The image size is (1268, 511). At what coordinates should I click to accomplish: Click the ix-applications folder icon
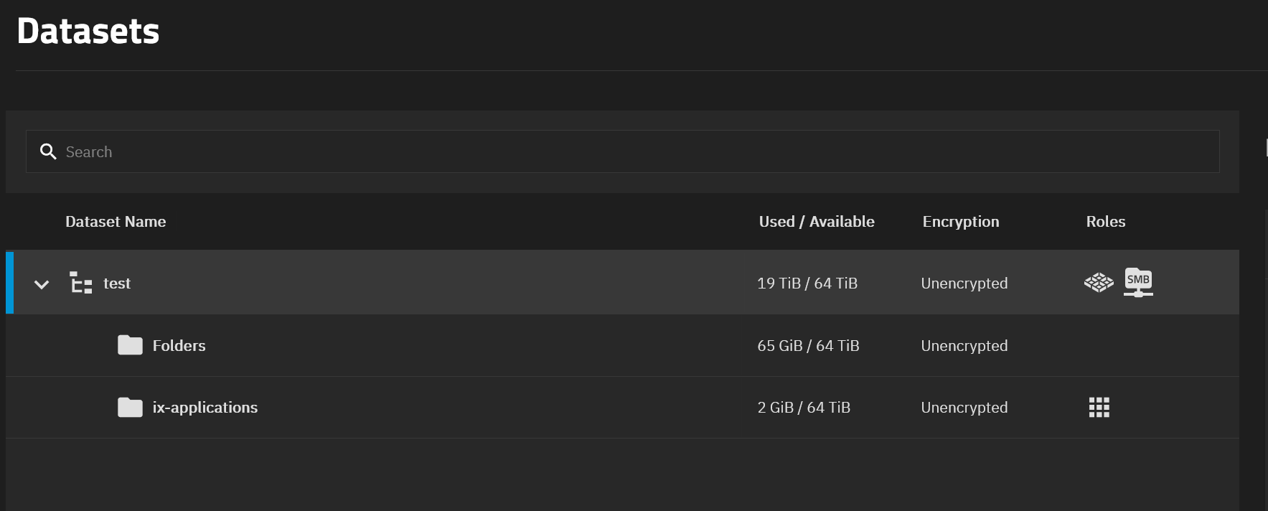pos(130,407)
